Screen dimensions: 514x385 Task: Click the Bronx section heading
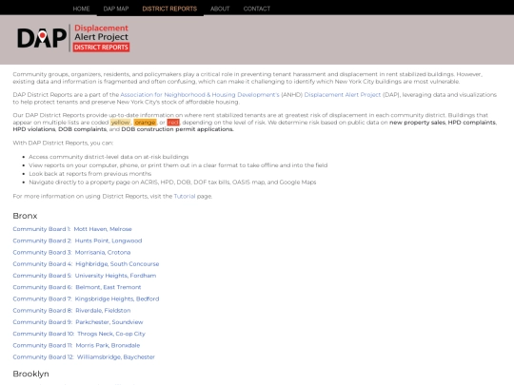point(25,216)
